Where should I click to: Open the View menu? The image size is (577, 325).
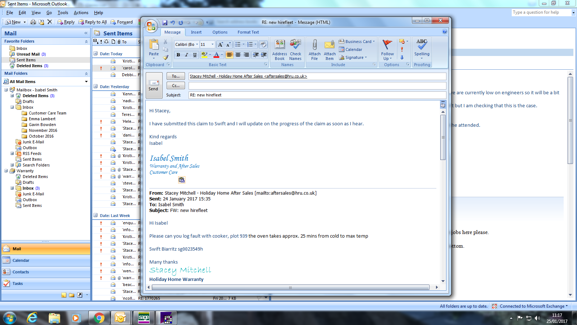coord(36,13)
